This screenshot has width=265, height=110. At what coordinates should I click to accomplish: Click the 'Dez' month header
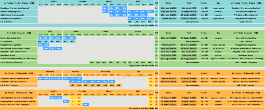(x=138, y=71)
